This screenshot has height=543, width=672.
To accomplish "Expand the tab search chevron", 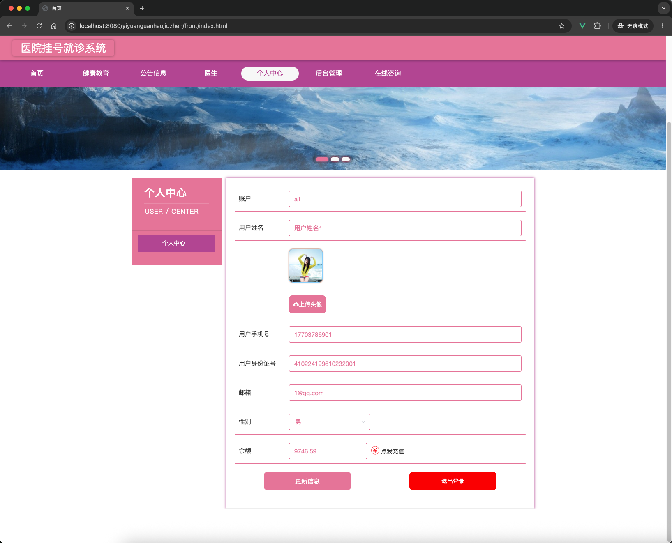I will 663,8.
